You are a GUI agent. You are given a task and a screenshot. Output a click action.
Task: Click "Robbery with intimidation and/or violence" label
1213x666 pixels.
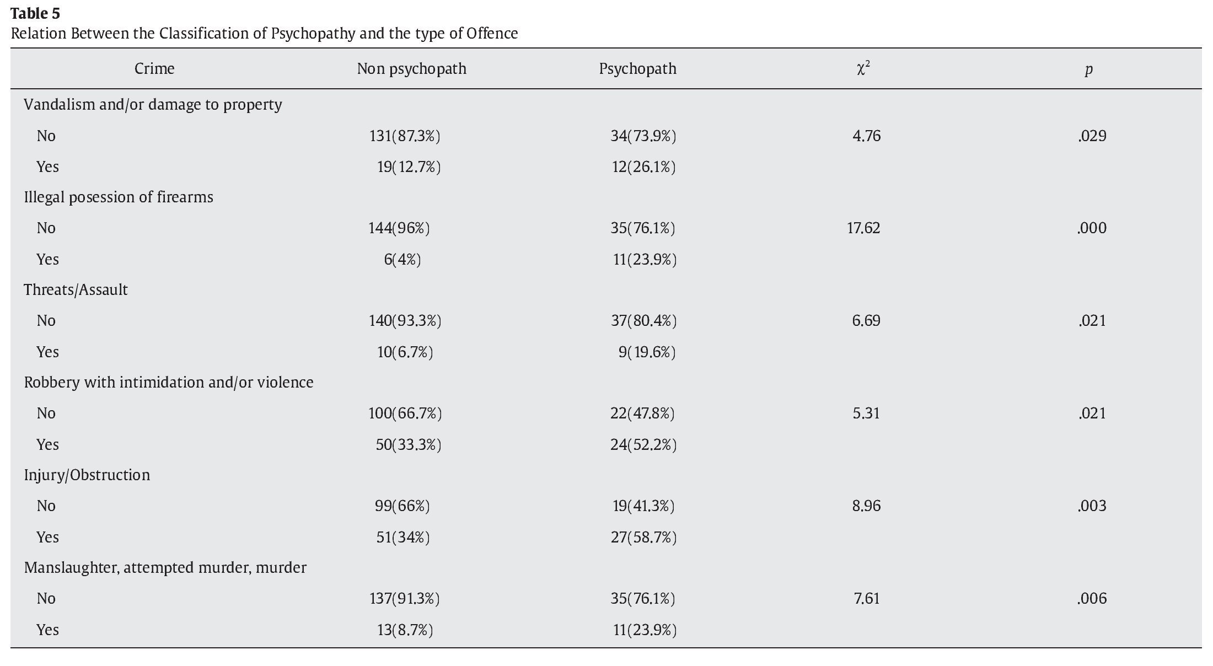click(168, 383)
